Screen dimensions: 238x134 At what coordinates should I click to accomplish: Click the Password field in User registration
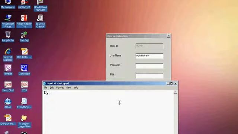coord(149,66)
